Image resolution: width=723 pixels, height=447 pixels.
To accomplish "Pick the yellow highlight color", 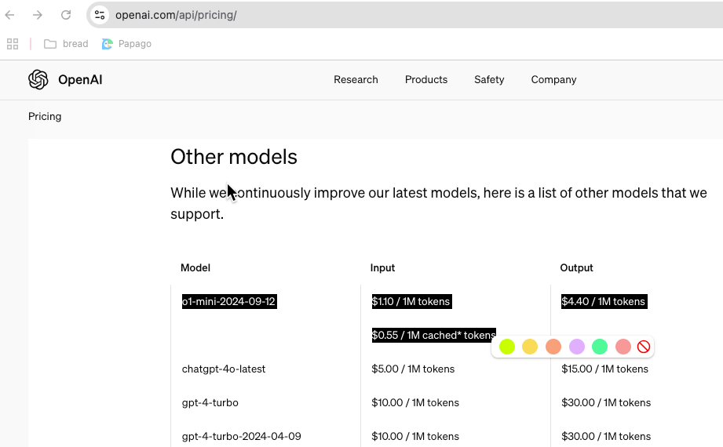I will click(530, 347).
